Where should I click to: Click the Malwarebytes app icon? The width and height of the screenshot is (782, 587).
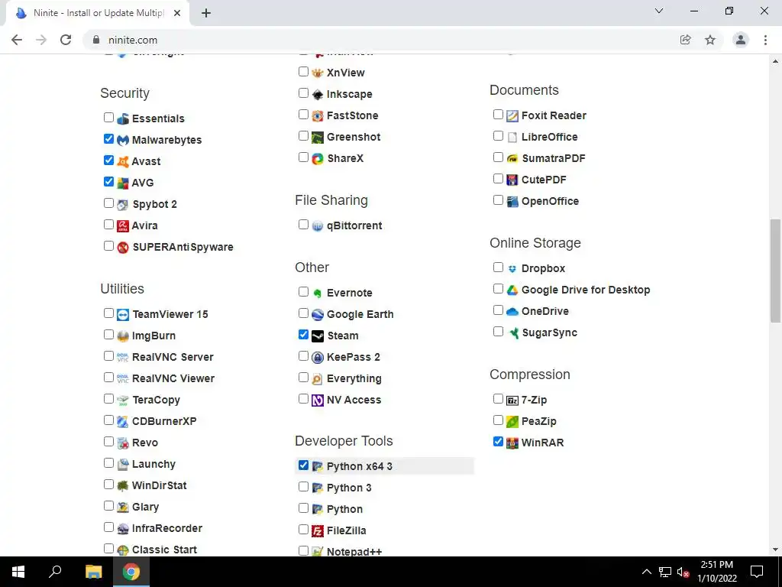(123, 141)
